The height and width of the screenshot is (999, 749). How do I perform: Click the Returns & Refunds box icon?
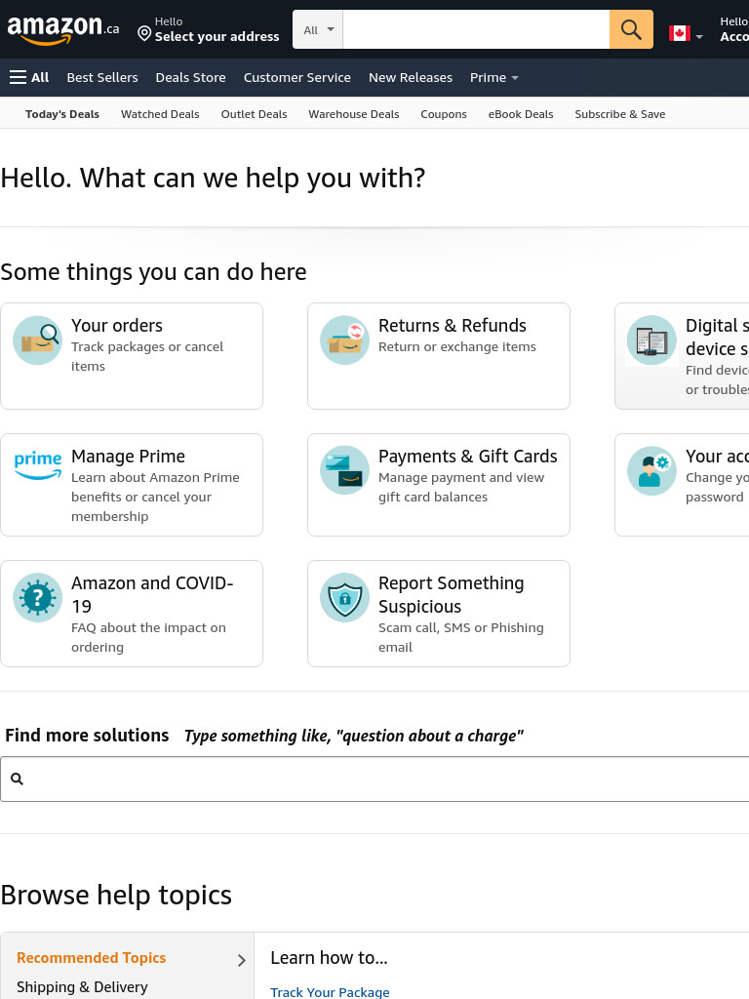tap(344, 340)
